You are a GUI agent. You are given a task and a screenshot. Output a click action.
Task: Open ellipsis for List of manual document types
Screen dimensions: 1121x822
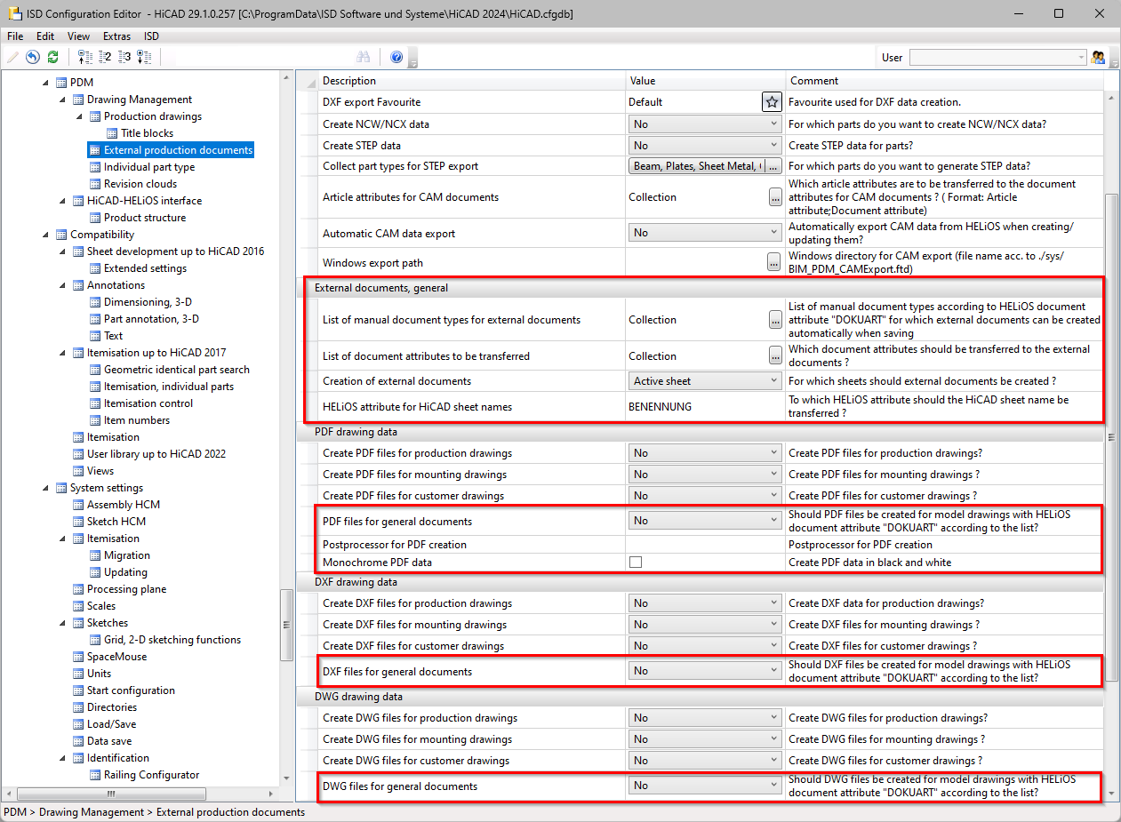pos(776,319)
